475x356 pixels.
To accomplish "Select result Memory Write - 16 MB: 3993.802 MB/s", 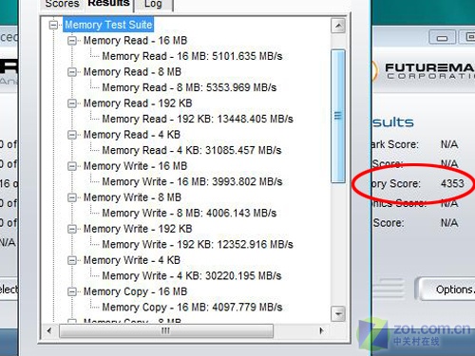I will 192,181.
